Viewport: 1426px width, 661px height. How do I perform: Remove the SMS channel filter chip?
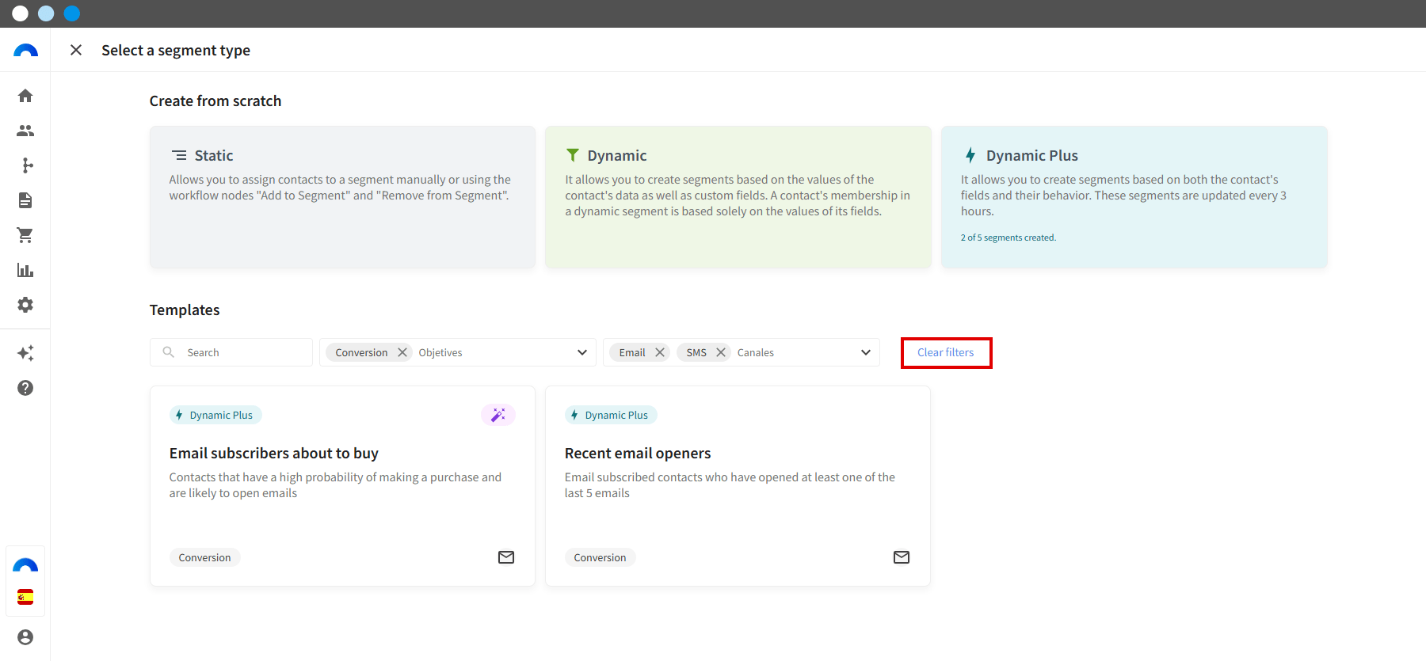click(x=721, y=352)
